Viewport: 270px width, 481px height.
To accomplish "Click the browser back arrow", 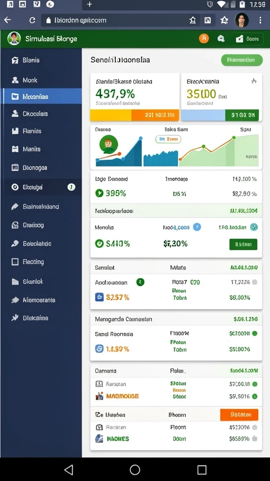I will [7, 20].
